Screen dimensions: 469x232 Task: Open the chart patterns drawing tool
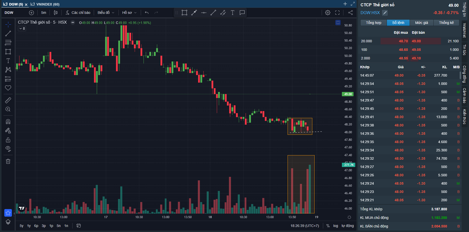tap(8, 70)
